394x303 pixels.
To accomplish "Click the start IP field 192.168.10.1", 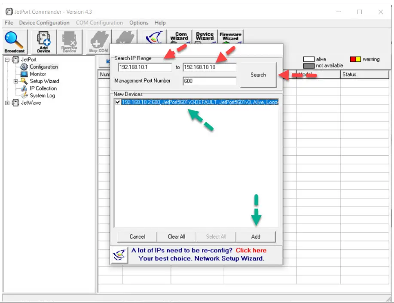I will (145, 67).
